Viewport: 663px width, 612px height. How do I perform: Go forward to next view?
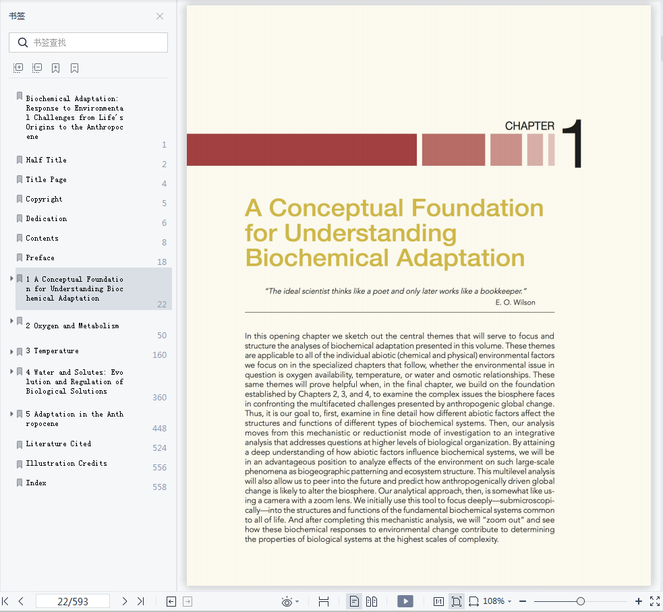point(188,601)
